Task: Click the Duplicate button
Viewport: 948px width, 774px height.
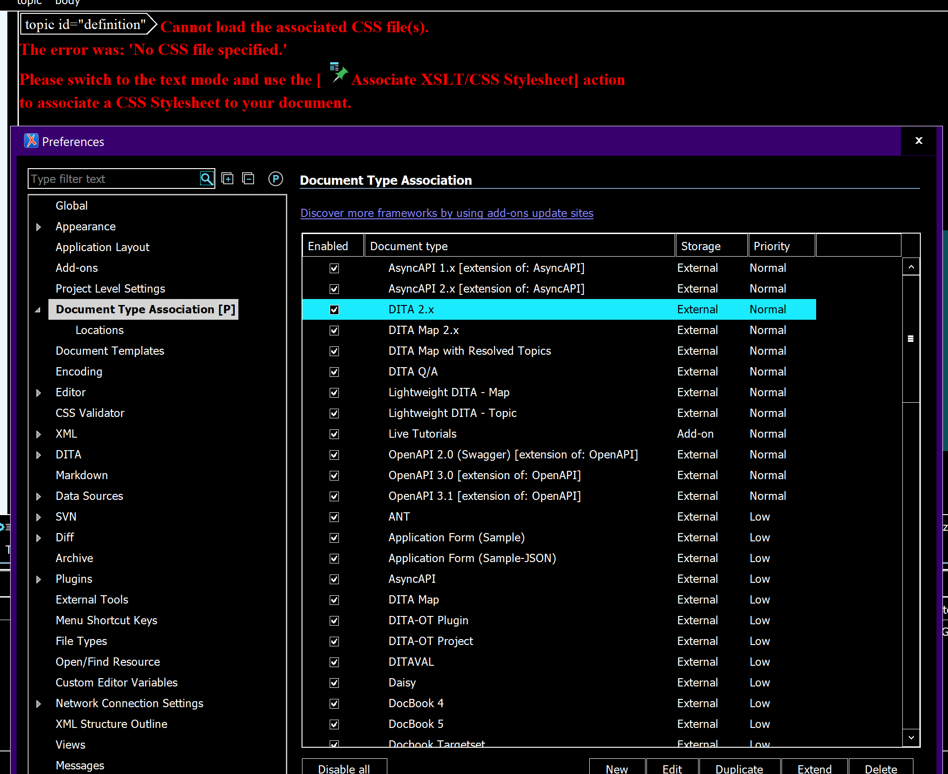Action: coord(739,768)
